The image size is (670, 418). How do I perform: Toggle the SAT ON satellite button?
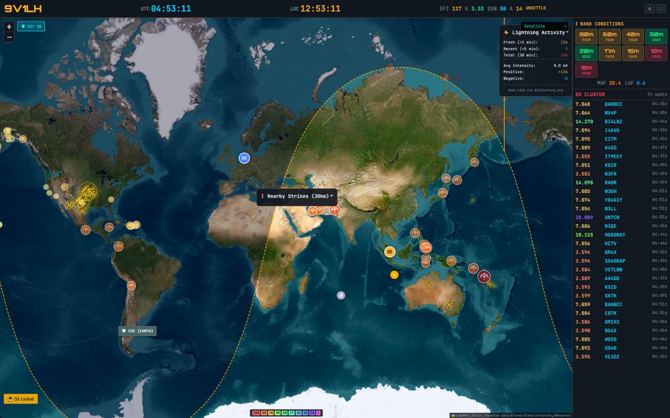tap(31, 26)
